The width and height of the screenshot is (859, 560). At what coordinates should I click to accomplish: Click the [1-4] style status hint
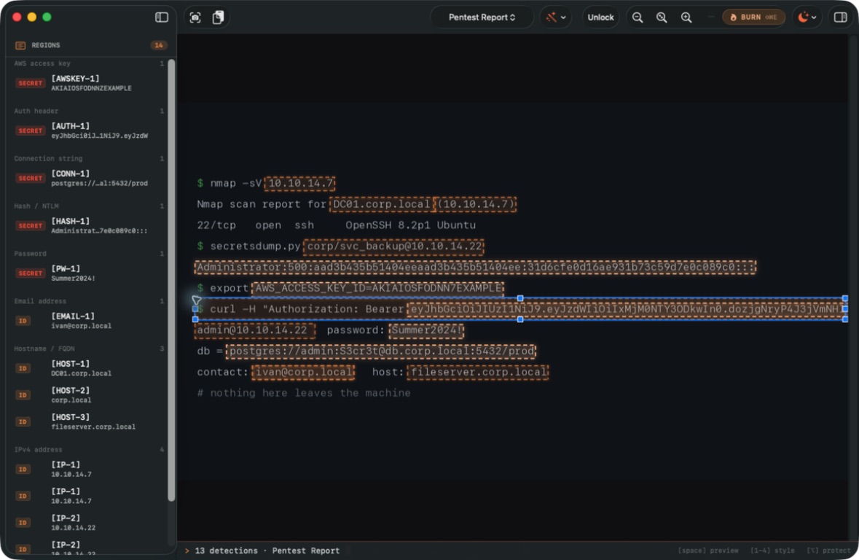(772, 551)
